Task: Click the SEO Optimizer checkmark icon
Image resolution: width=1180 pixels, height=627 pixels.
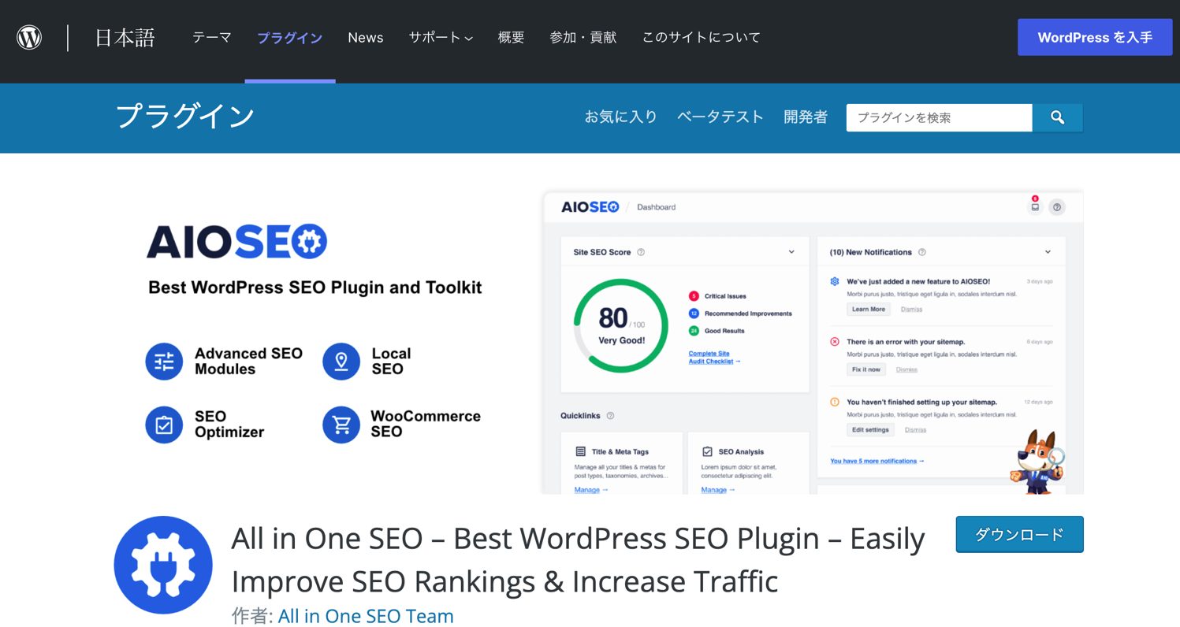Action: point(163,425)
